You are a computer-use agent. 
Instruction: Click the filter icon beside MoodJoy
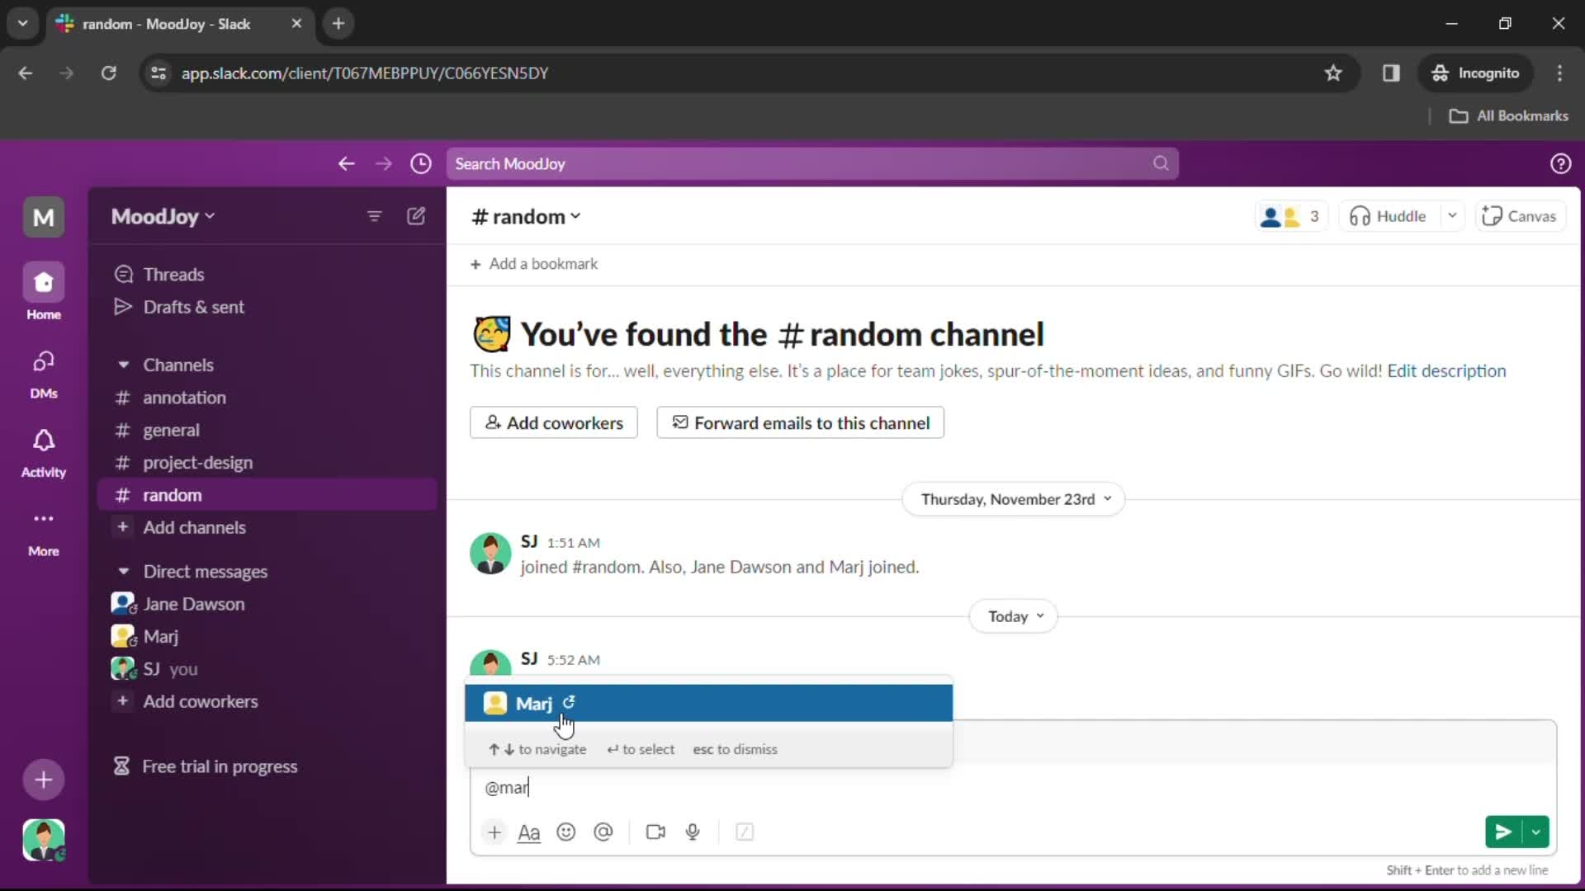374,216
